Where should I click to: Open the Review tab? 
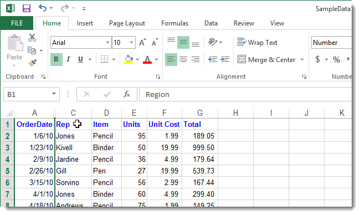[x=244, y=23]
